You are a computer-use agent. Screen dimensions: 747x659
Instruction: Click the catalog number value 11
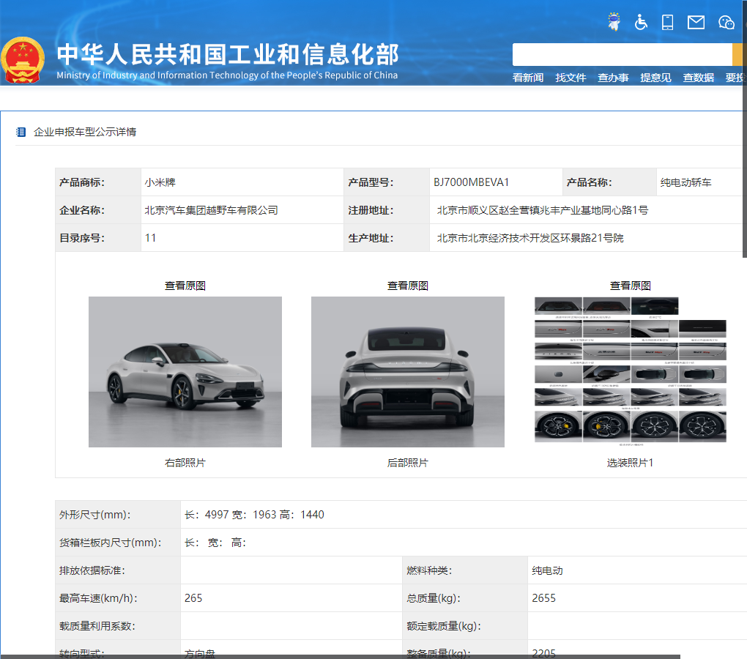click(x=151, y=238)
